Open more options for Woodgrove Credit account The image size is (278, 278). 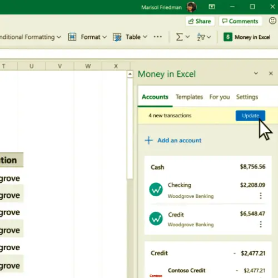coord(261,224)
